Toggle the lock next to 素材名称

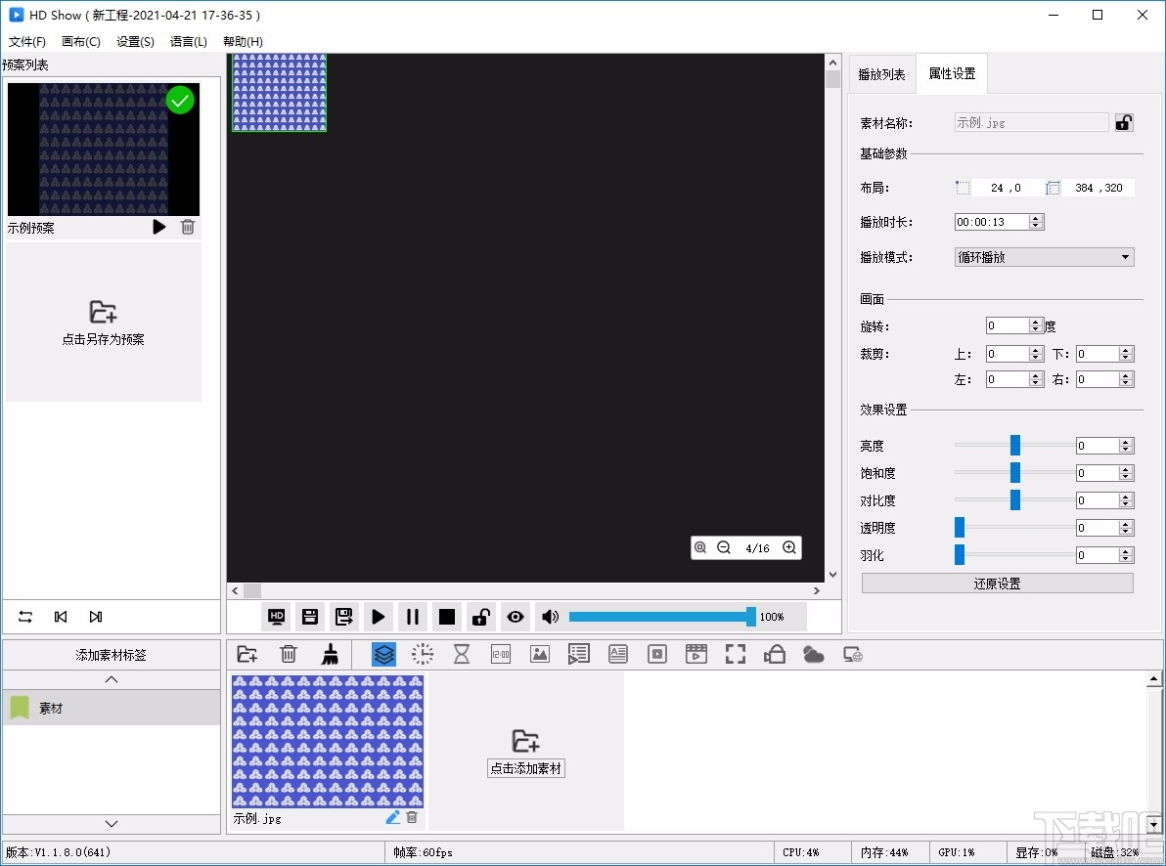pos(1124,122)
